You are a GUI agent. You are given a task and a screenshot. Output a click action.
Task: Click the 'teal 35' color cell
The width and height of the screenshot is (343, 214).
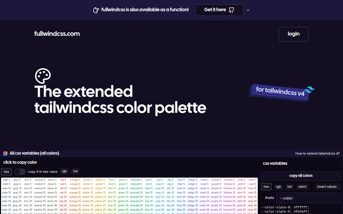(149, 210)
